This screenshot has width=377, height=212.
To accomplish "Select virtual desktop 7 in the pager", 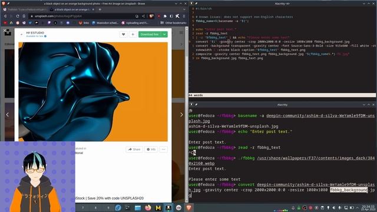I will [82, 208].
